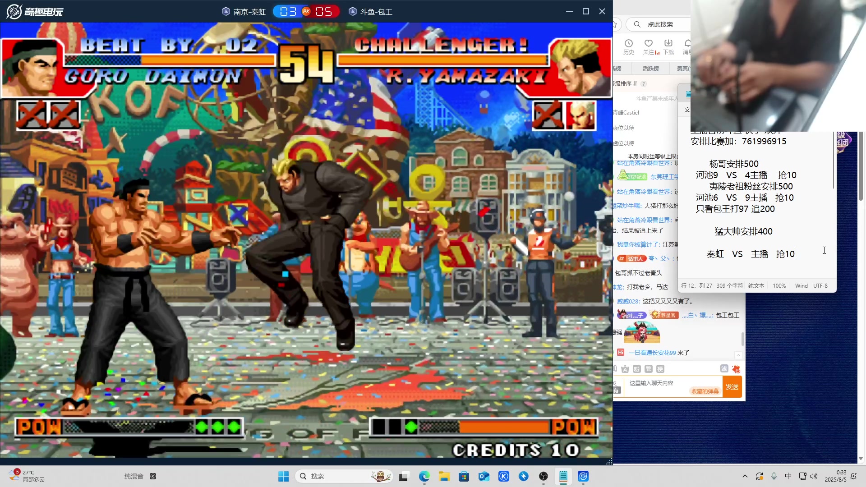866x487 pixels.
Task: Launch Microsoft Edge from taskbar
Action: coord(424,476)
